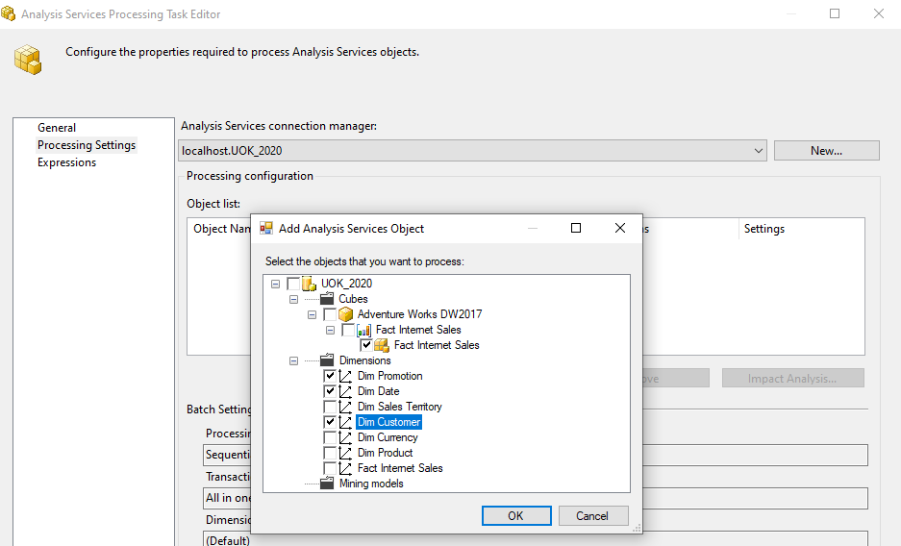Viewport: 901px width, 546px height.
Task: Select the Dim Customer tree item
Action: [388, 422]
